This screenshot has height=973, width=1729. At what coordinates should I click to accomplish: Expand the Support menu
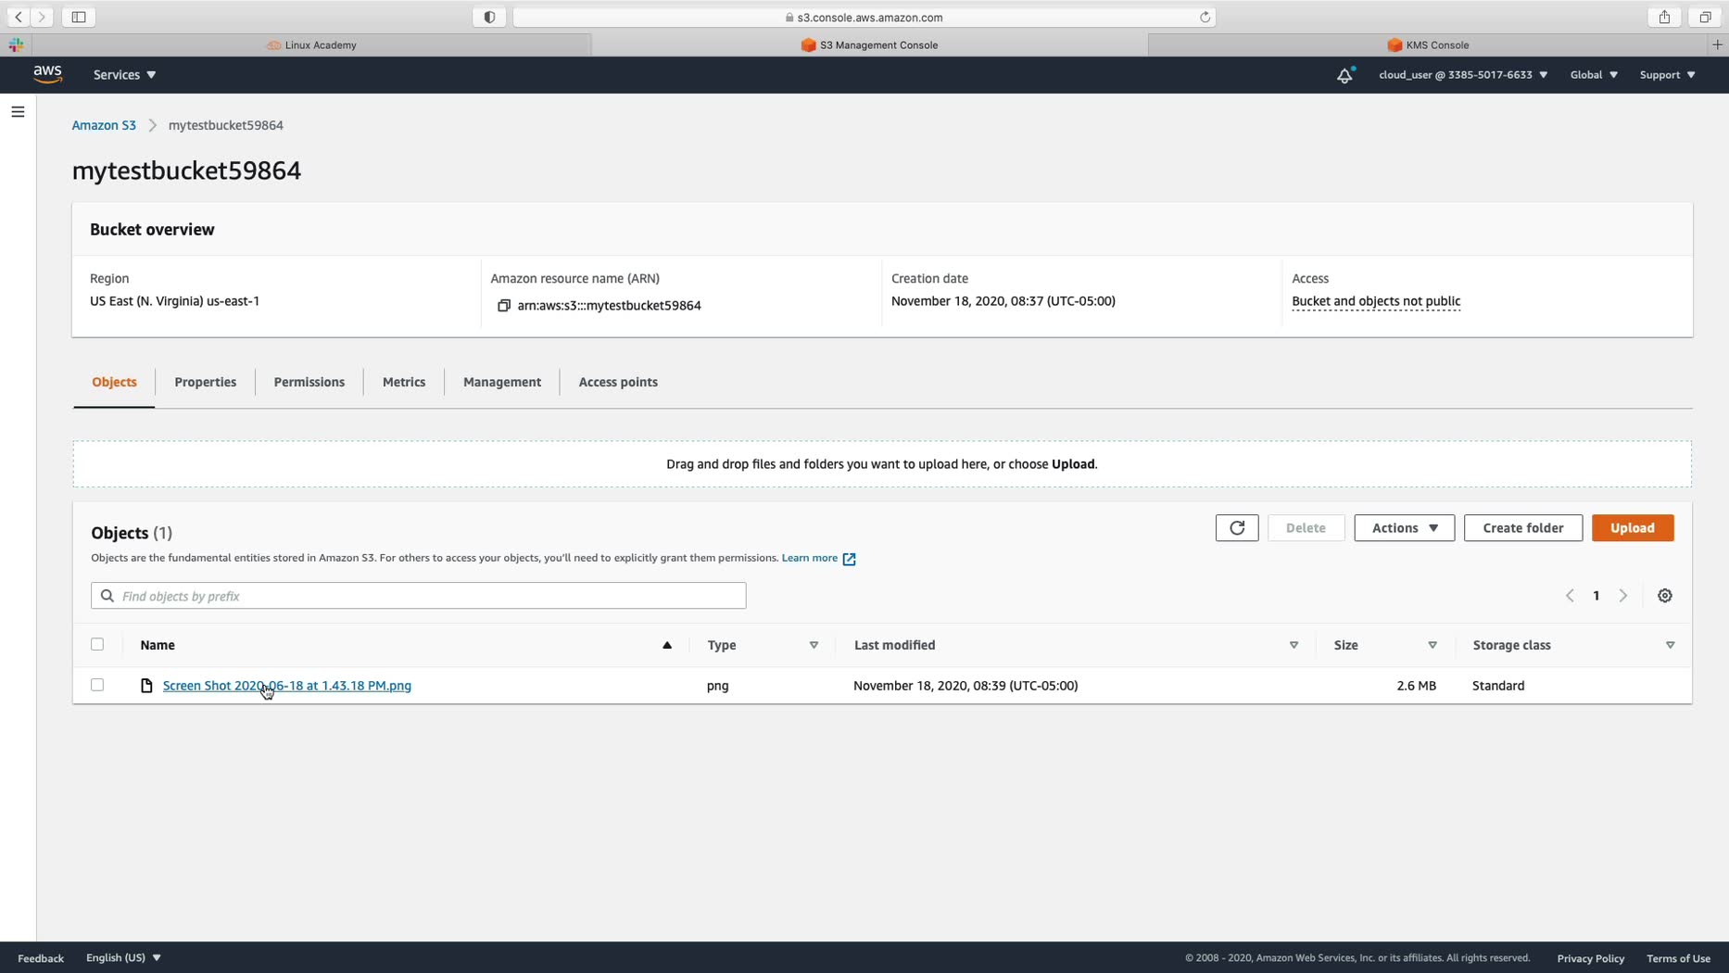(x=1667, y=75)
